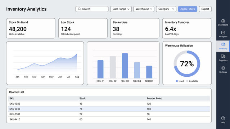This screenshot has width=230, height=129.
Task: Click the Warehouse Utilization title
Action: (179, 46)
